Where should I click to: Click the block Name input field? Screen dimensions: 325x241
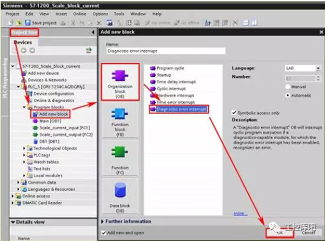click(x=166, y=51)
